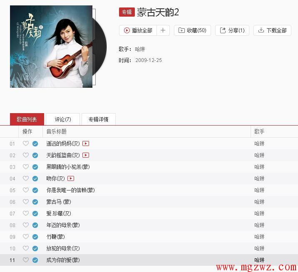Toggle the blue checkmark on track 10 放驼的母亲
Screen dimensions: 298x272
click(35, 248)
